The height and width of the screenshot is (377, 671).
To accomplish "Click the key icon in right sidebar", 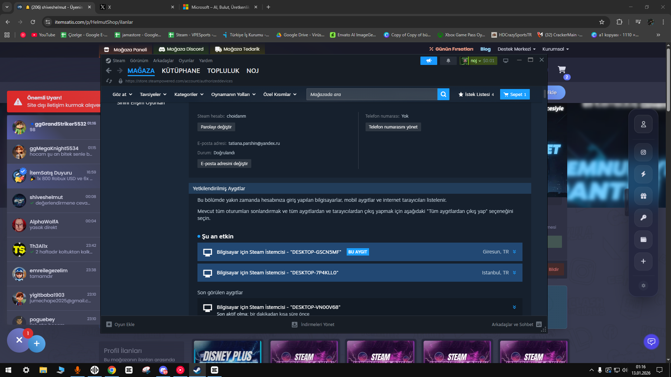I will coord(643,218).
